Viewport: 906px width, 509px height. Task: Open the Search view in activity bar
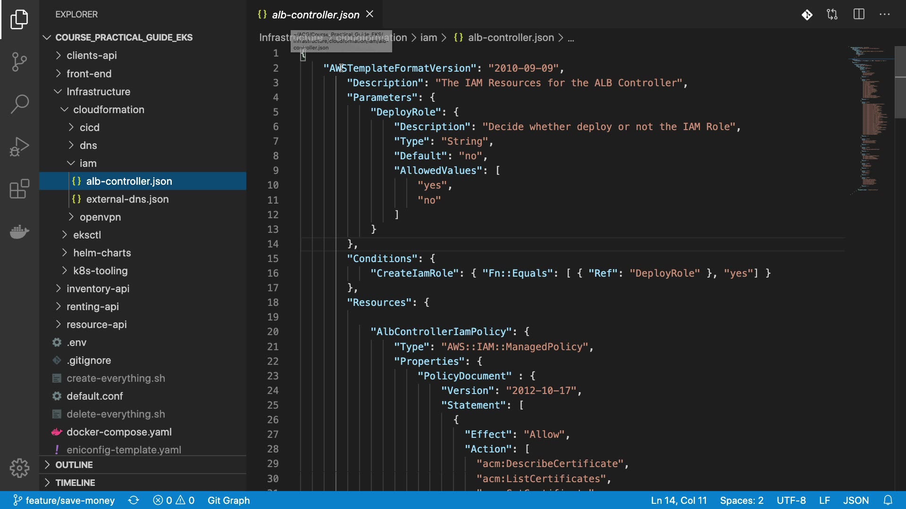pyautogui.click(x=19, y=104)
